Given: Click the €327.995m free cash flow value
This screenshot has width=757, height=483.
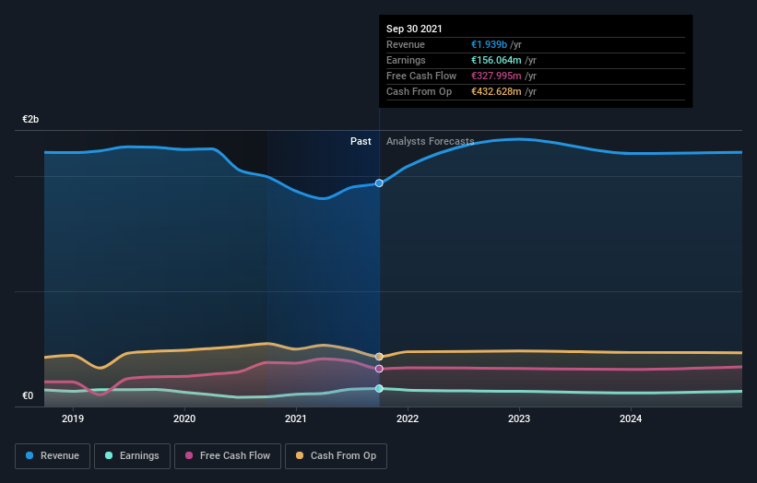Looking at the screenshot, I should (x=496, y=76).
